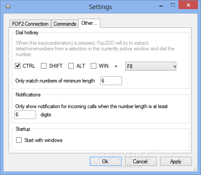Click the "digits" label text

(x=46, y=115)
